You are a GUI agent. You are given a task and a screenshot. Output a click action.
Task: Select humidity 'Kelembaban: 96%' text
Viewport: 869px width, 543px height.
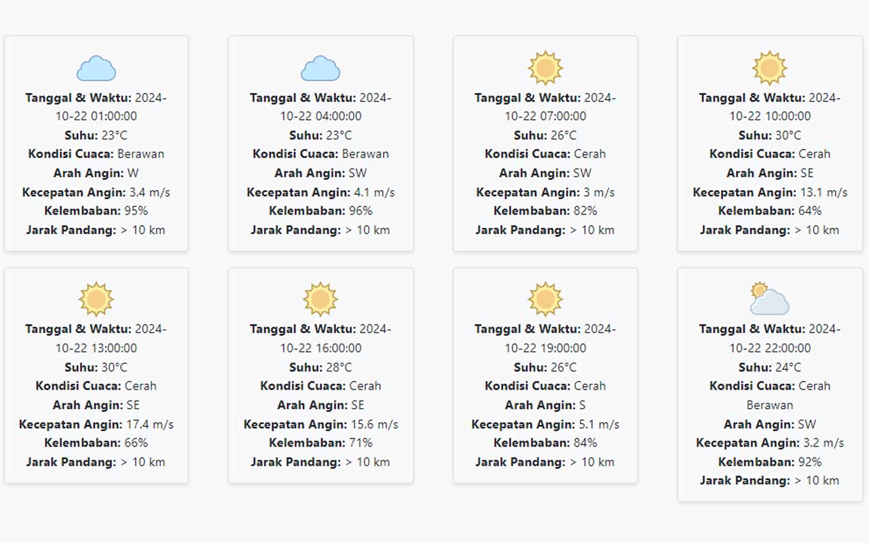click(x=320, y=210)
